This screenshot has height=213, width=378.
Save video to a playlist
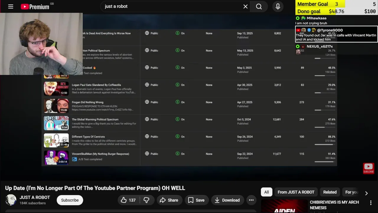click(x=196, y=200)
